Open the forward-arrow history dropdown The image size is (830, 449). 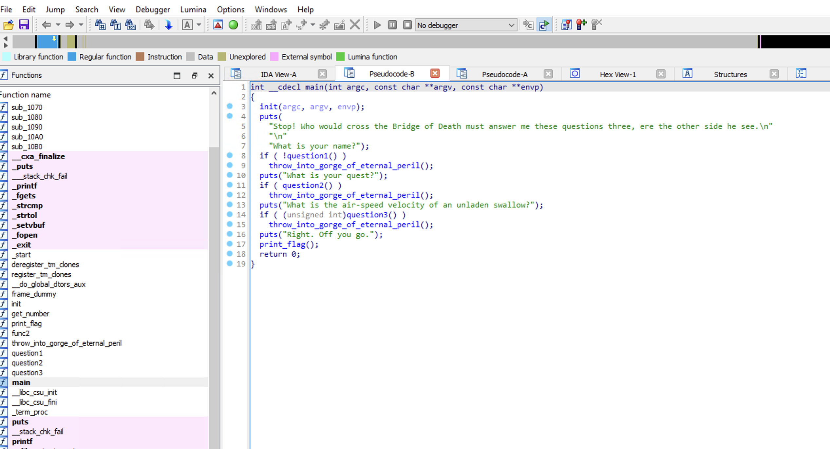pos(81,25)
